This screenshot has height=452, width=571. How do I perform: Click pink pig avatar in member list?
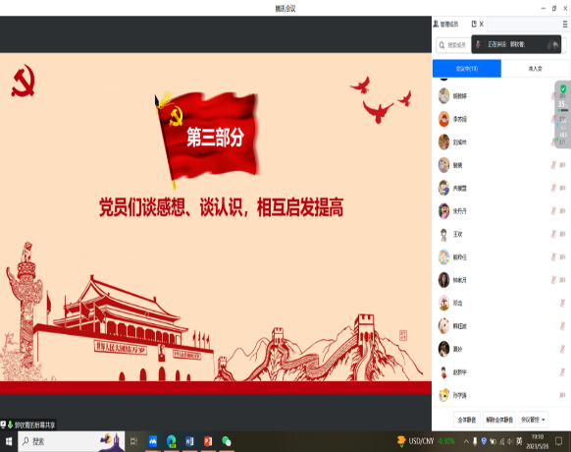pyautogui.click(x=443, y=326)
